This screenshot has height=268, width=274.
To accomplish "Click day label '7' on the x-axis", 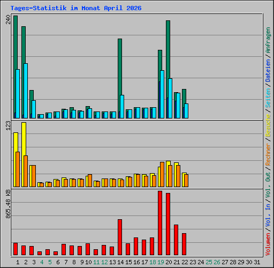I will pyautogui.click(x=66, y=262).
